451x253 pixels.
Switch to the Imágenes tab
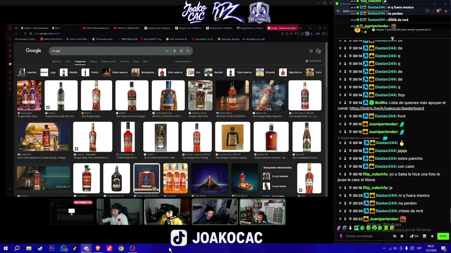click(x=80, y=61)
